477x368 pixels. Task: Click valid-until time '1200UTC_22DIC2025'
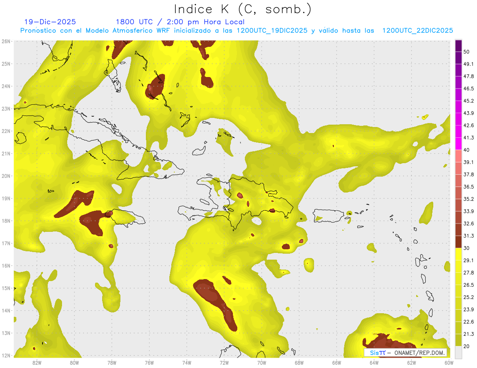418,31
